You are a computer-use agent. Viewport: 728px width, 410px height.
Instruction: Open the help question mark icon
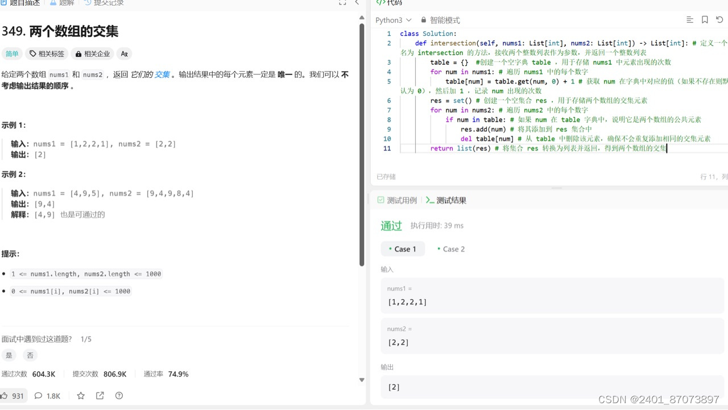(x=119, y=396)
